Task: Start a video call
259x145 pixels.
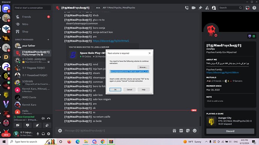Action: pyautogui.click(x=194, y=8)
